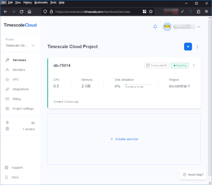Click the container grid icon in address bar
Viewport: 212px width, 185px height.
pyautogui.click(x=145, y=11)
